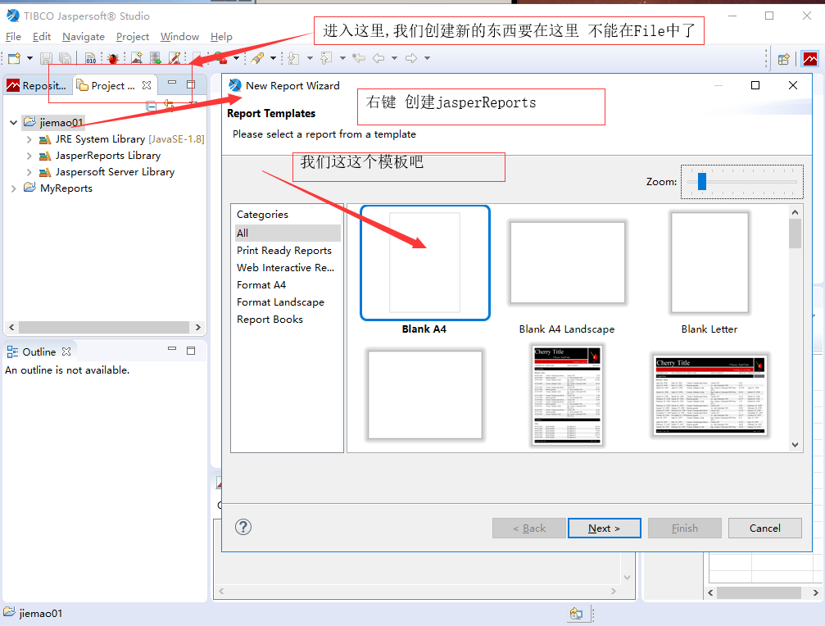Screen dimensions: 825x626
Task: Open the Next Annotation dropdown arrow
Action: click(x=310, y=58)
